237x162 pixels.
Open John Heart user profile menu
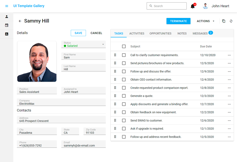point(216,6)
